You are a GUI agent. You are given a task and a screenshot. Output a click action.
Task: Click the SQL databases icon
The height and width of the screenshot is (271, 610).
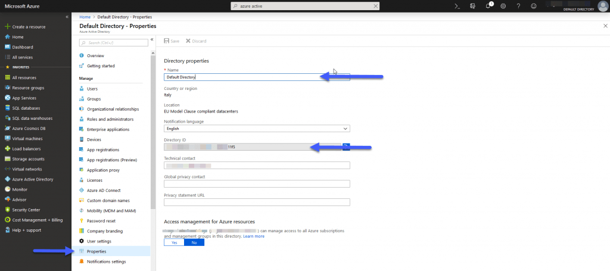click(7, 108)
